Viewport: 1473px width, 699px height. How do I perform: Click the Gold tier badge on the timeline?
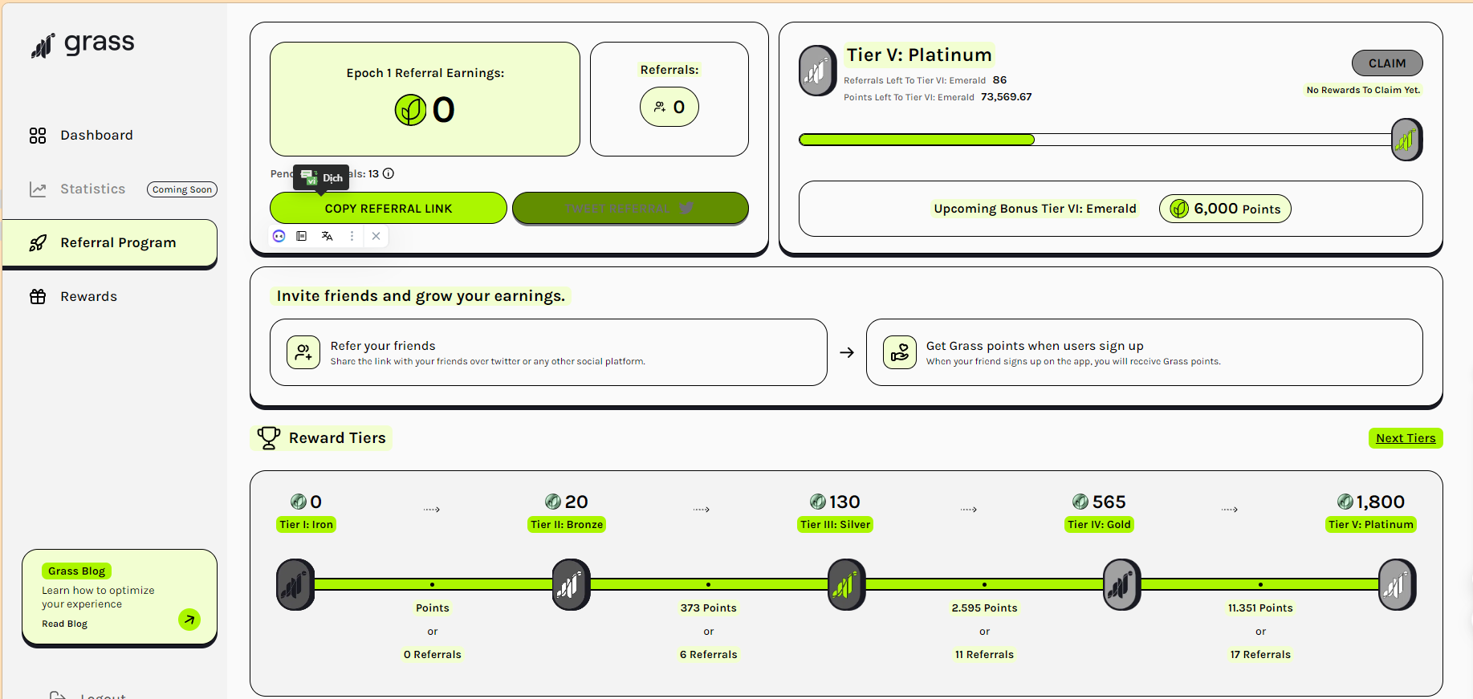point(1122,585)
